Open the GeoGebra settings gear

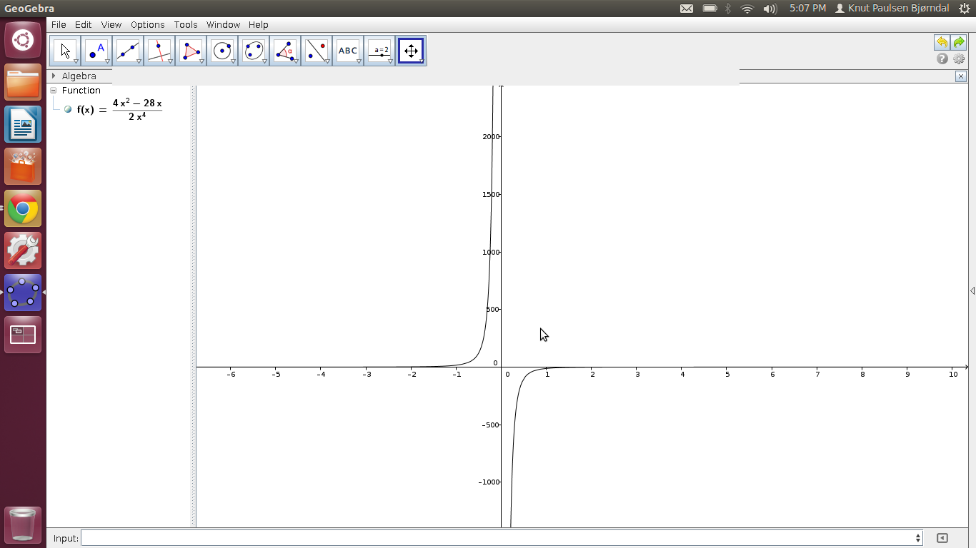pos(959,59)
